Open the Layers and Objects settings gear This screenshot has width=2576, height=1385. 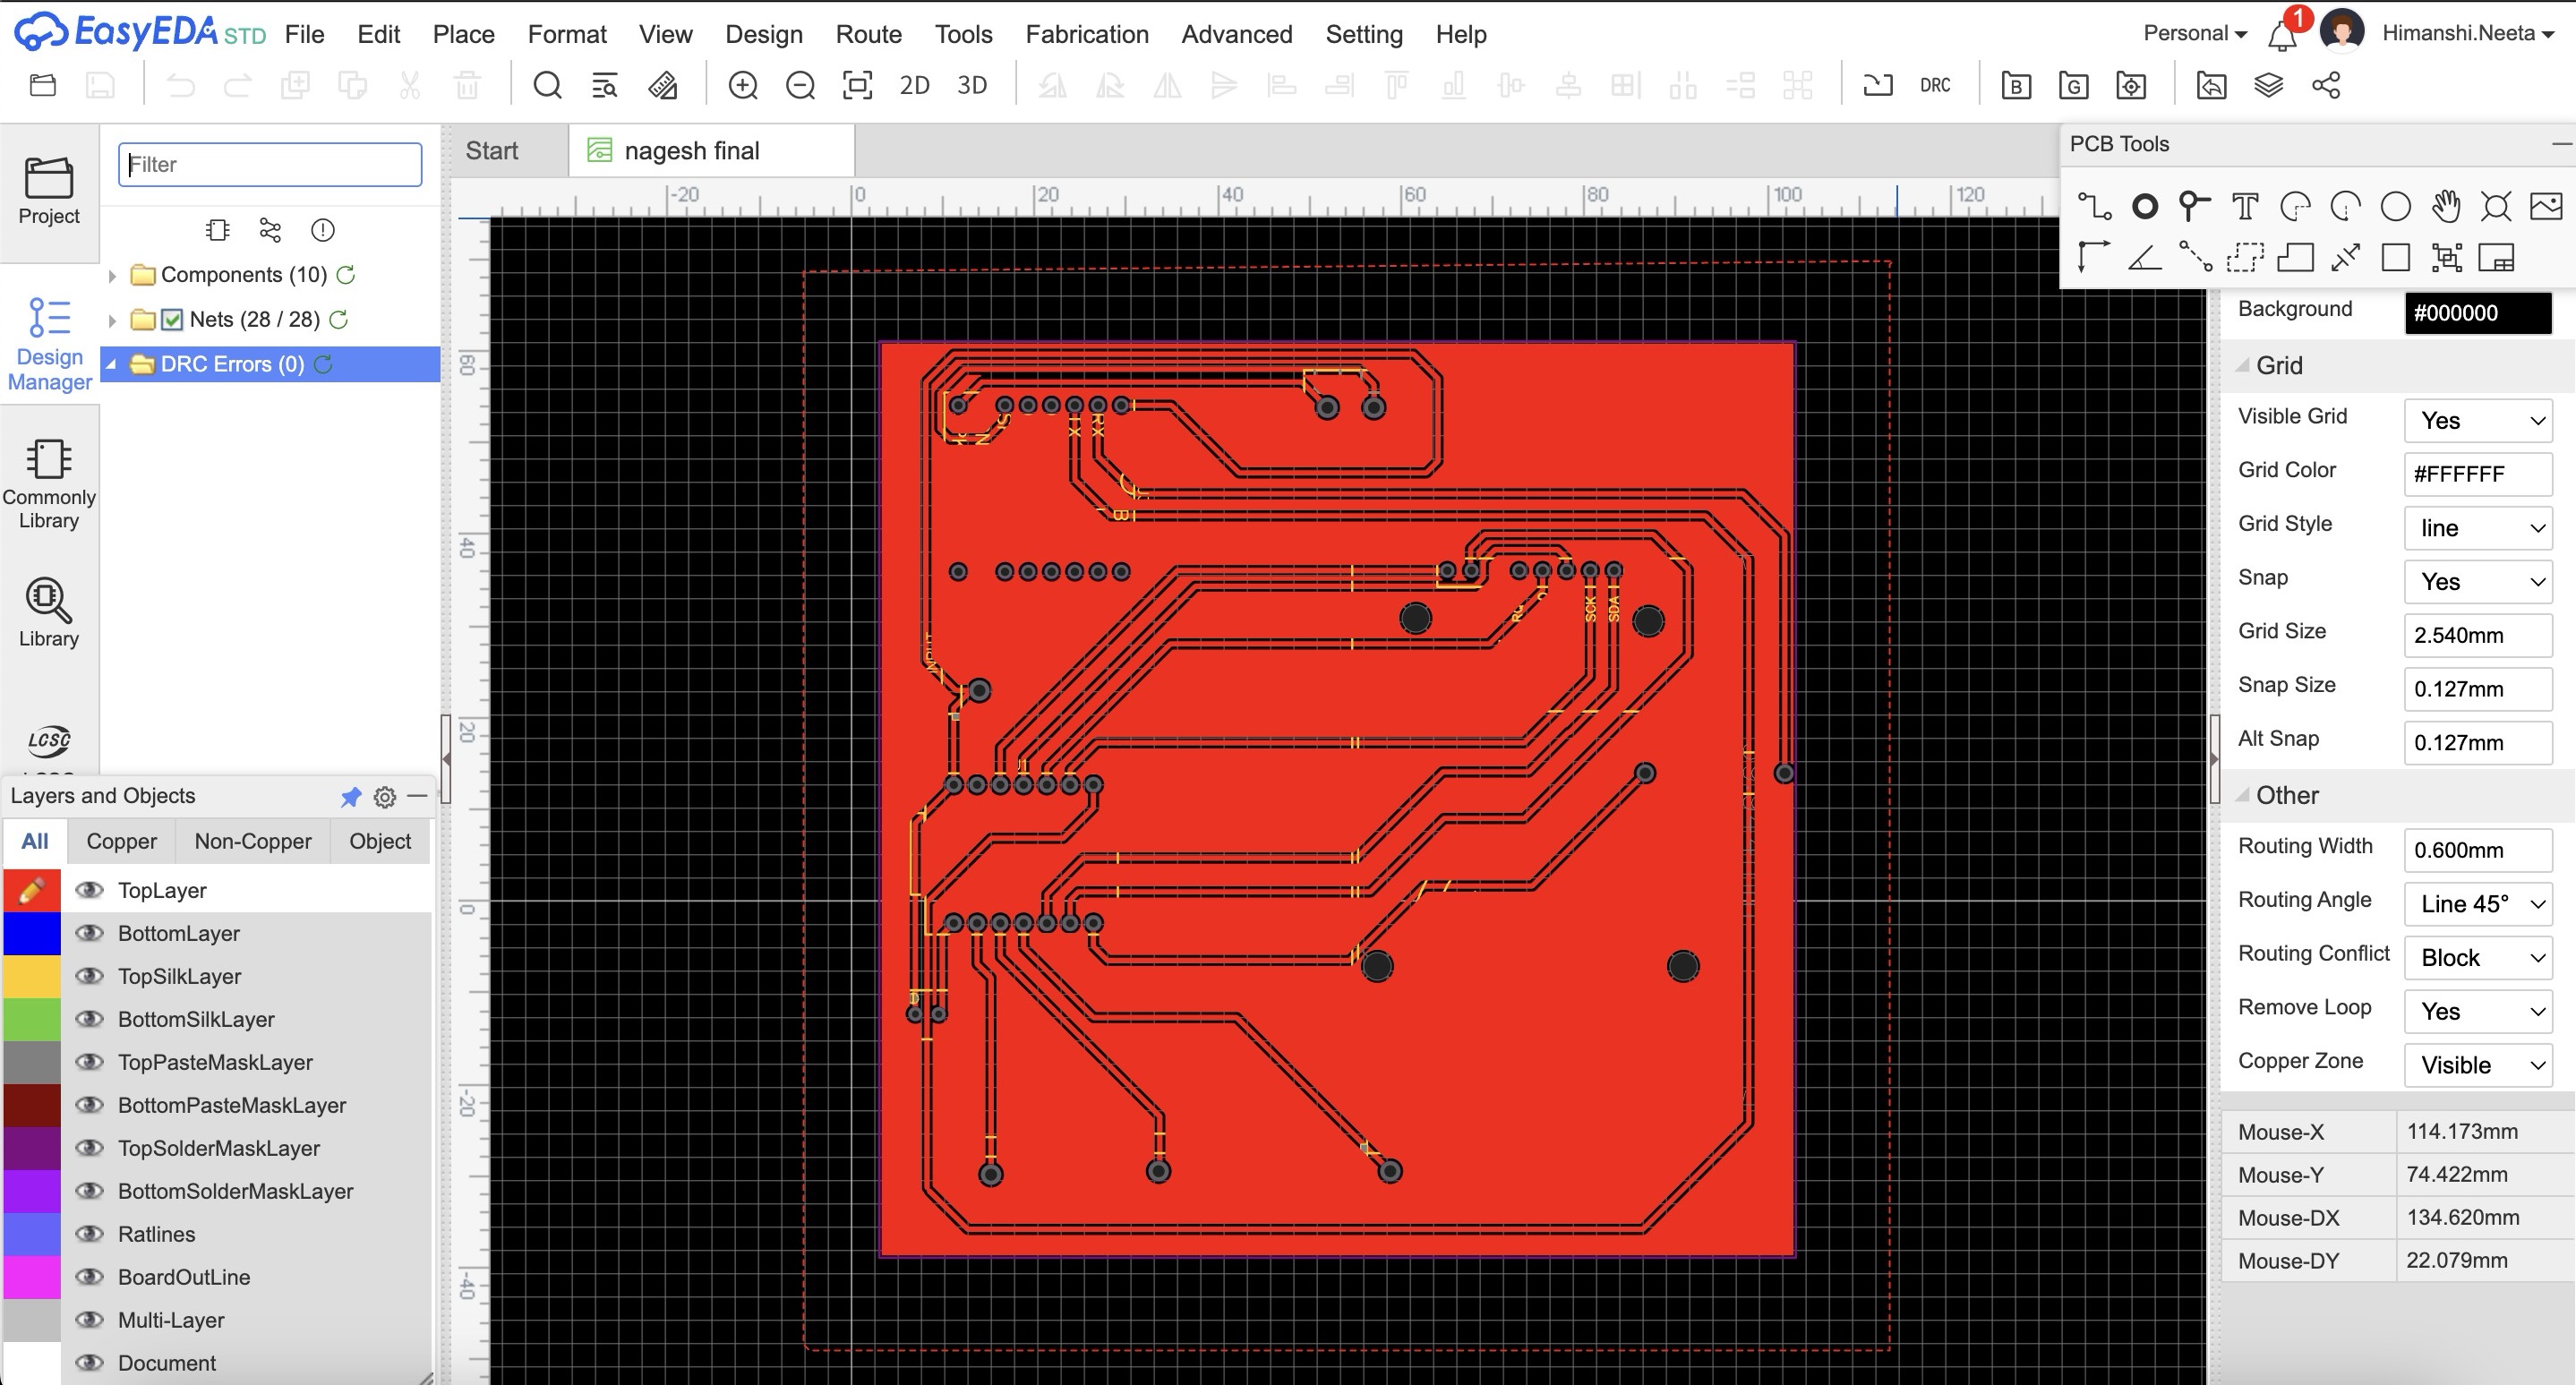pyautogui.click(x=385, y=797)
